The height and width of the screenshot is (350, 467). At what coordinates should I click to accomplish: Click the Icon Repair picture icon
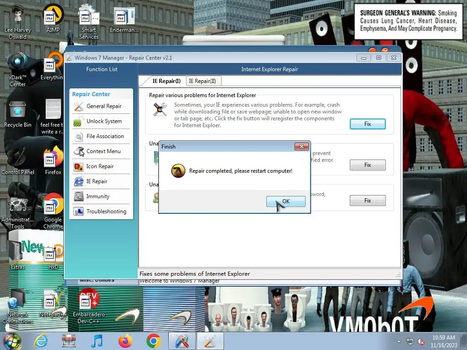[78, 166]
